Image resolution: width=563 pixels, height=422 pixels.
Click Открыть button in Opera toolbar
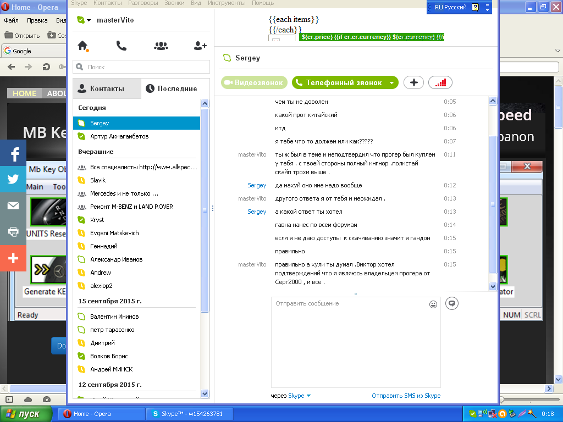22,36
